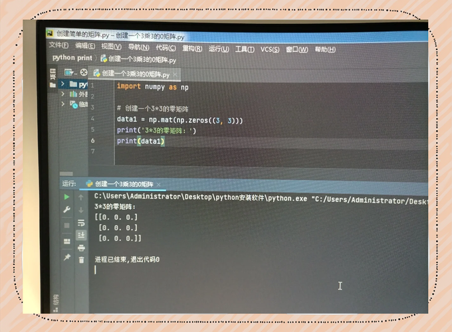Pin the run tab with pin icon
452x332 pixels.
(x=67, y=257)
